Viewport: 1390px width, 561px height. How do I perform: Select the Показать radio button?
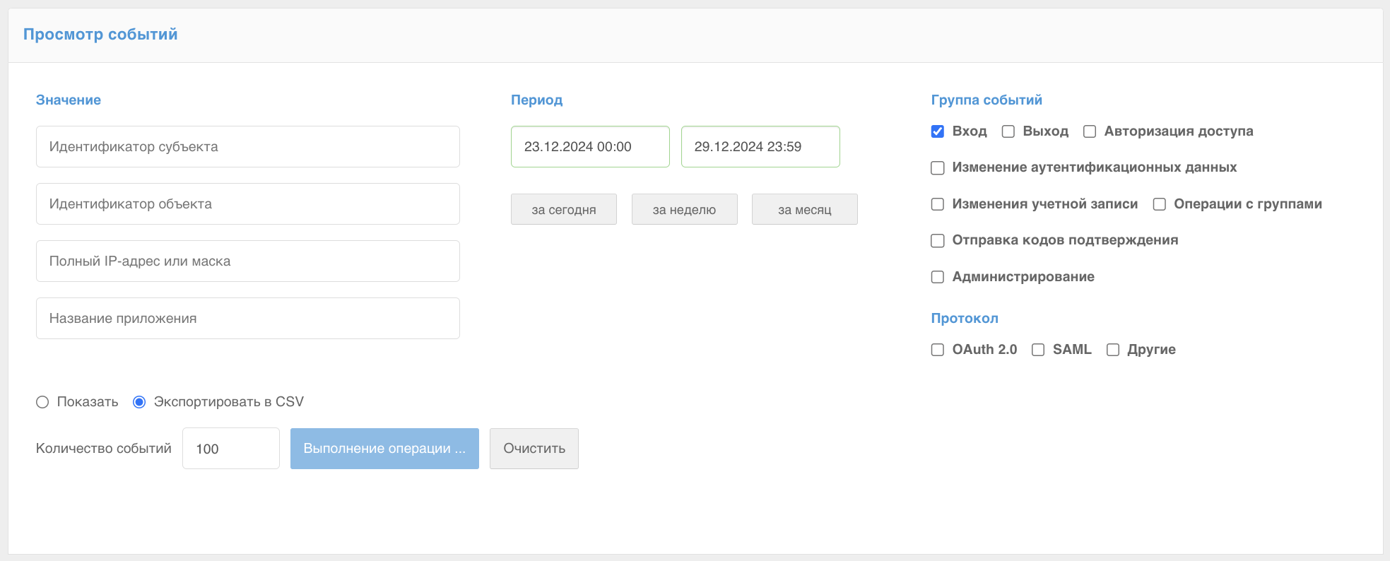42,402
